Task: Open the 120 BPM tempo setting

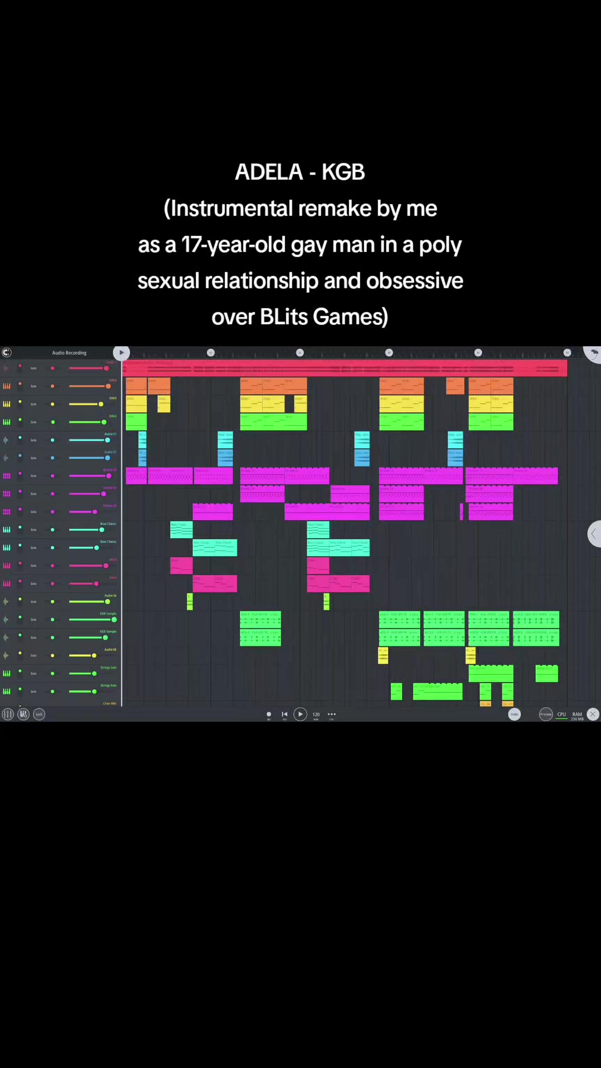Action: click(x=316, y=715)
